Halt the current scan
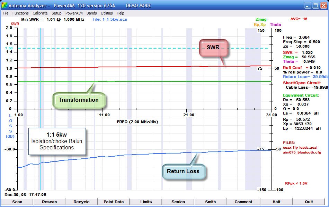Viewport: 329px width, 207px height. pos(276,202)
